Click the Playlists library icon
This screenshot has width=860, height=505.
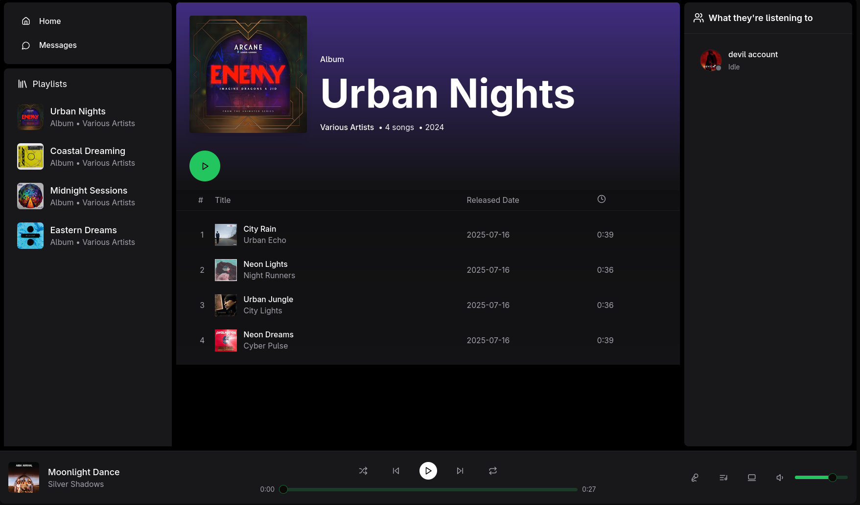[23, 84]
